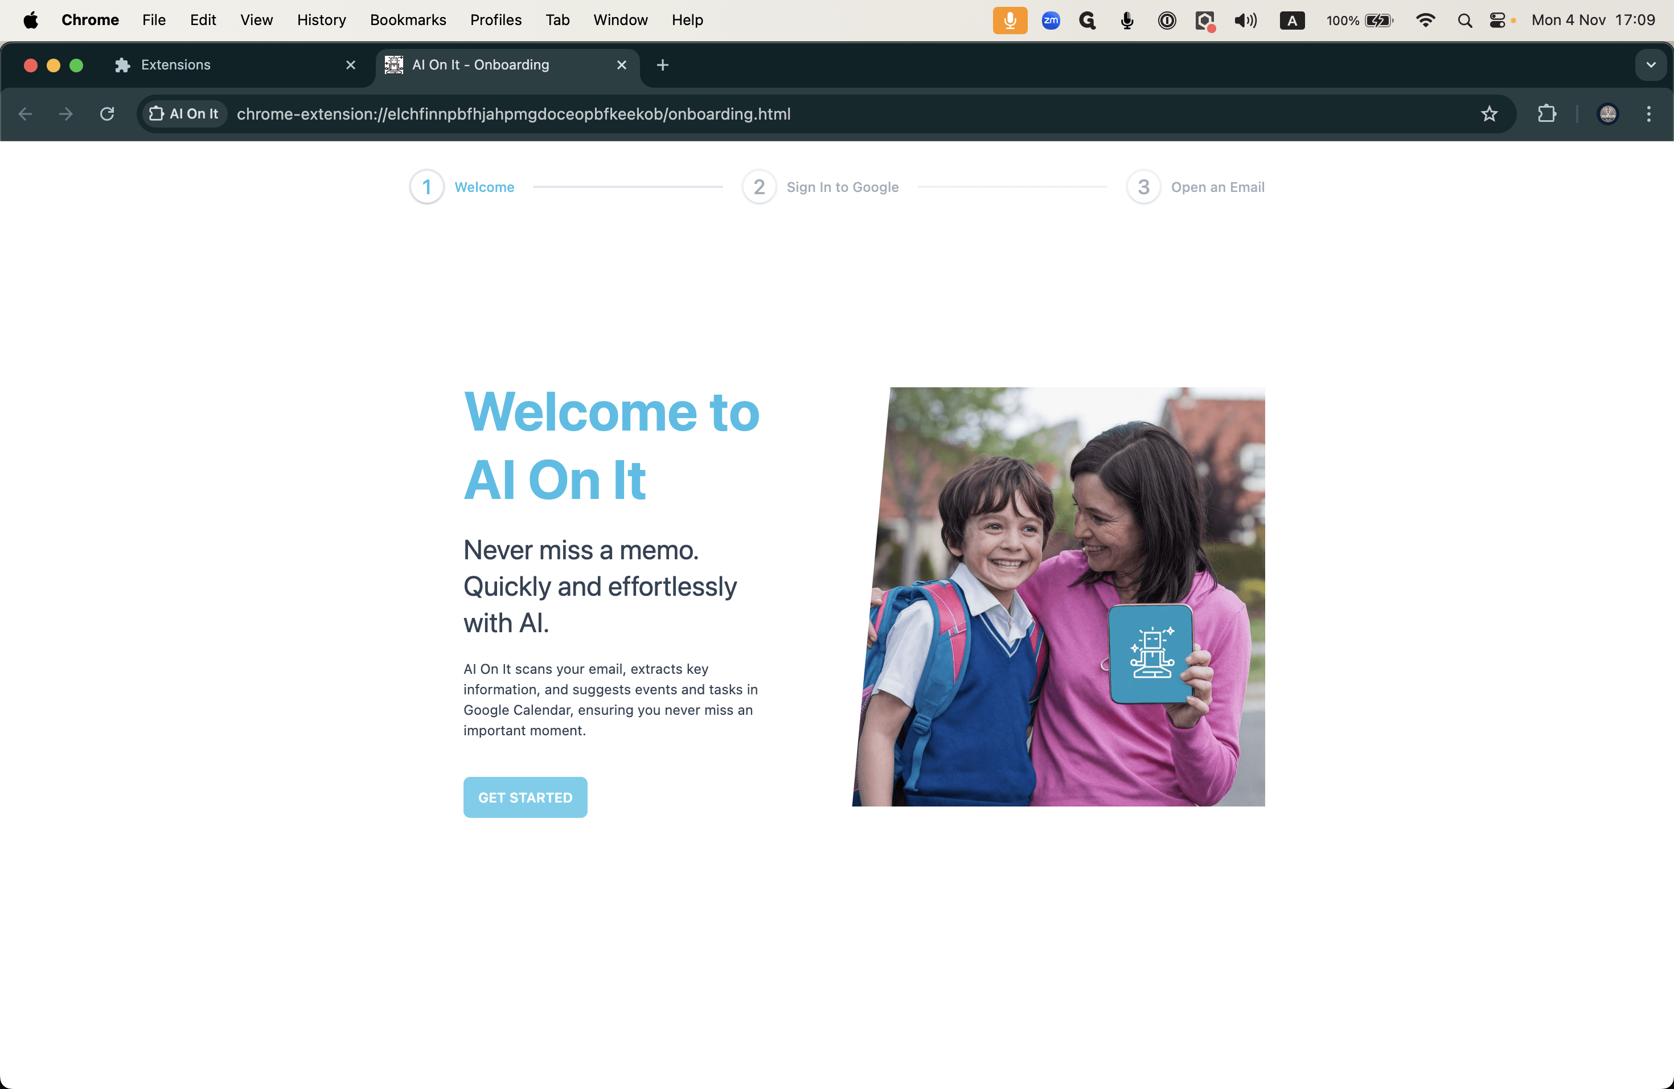Open the volume control in menu bar
The height and width of the screenshot is (1089, 1674).
click(1245, 21)
